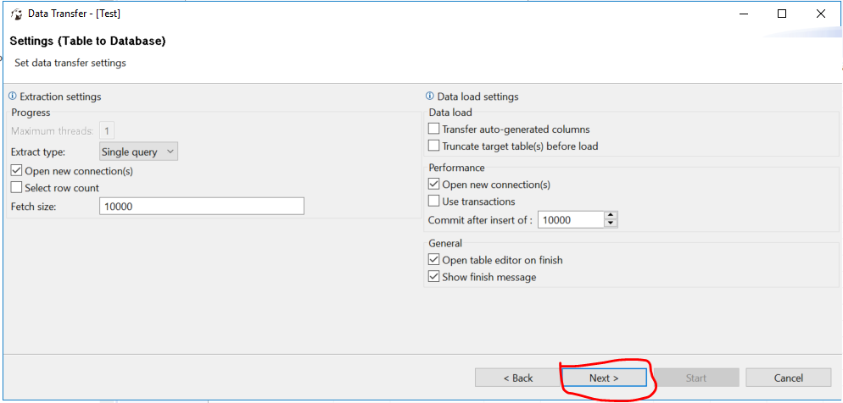Click the Extraction settings heading text

tap(60, 97)
